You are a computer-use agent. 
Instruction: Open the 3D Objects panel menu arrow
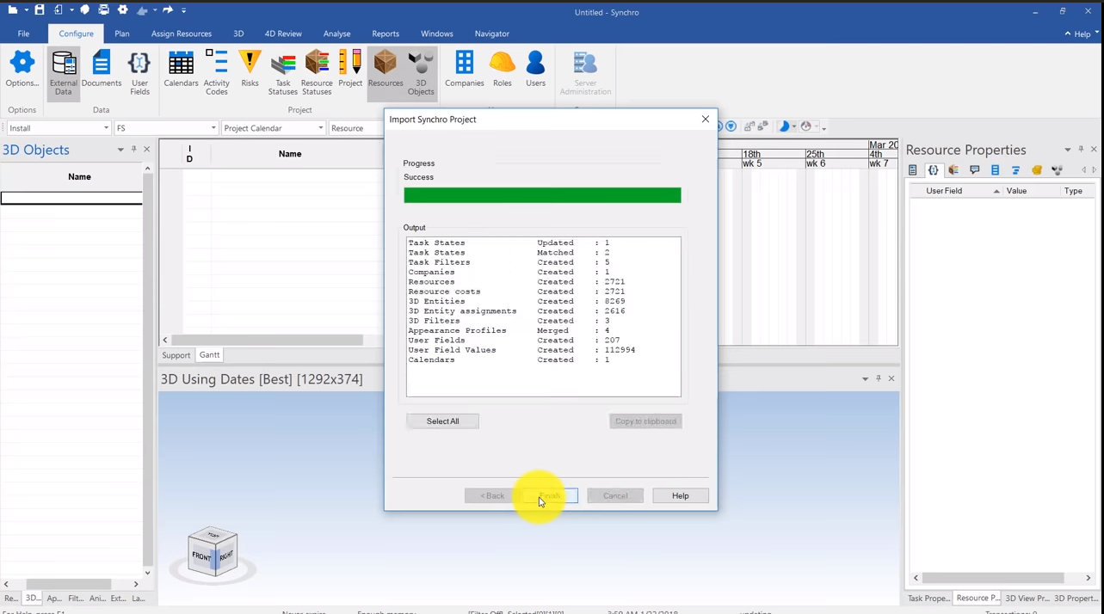point(120,150)
